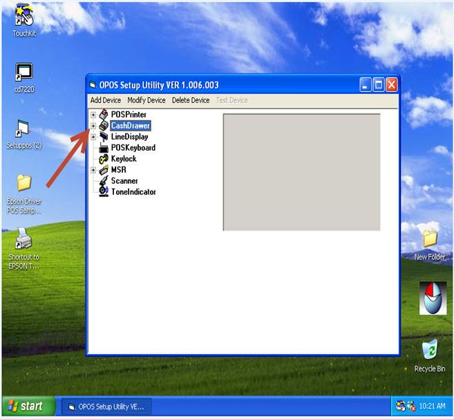Image resolution: width=454 pixels, height=419 pixels.
Task: Click the OPOS title bar application icon
Action: pos(93,85)
